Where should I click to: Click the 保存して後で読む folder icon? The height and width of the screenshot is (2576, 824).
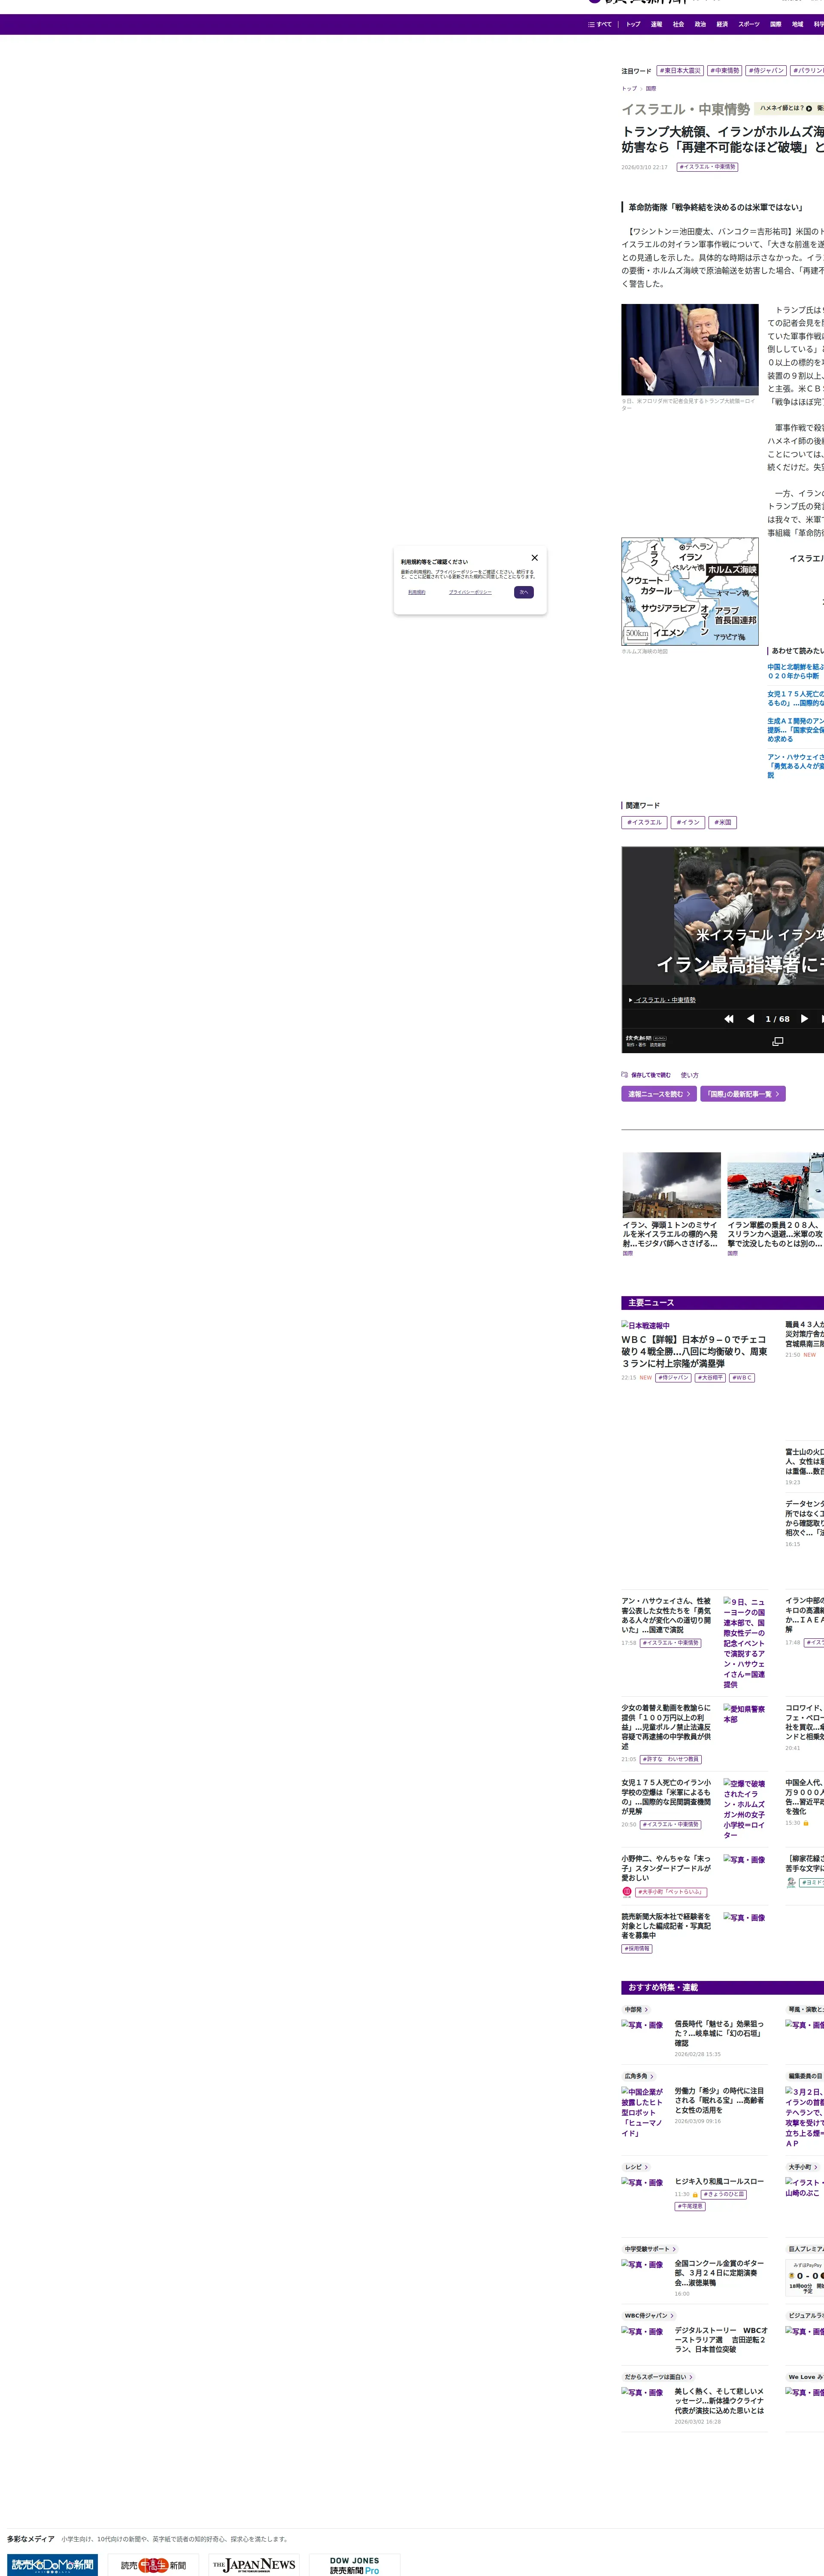625,1075
